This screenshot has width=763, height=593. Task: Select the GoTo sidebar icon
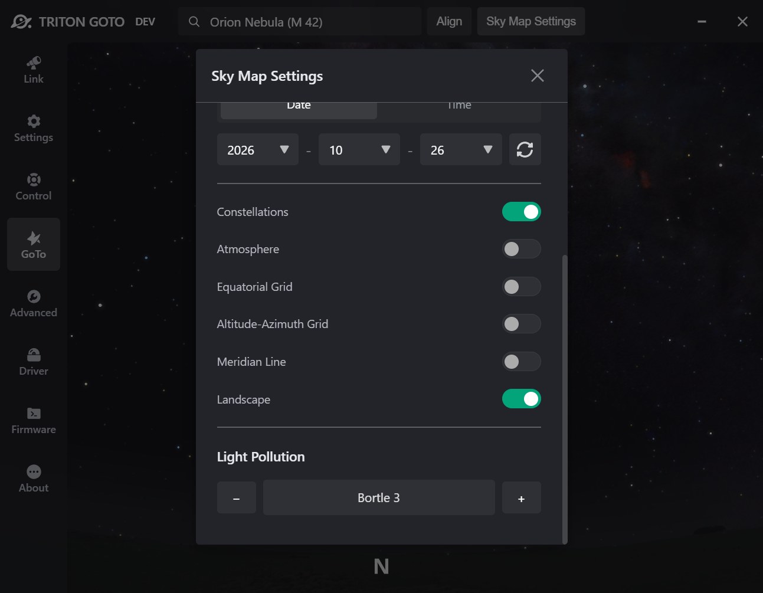tap(34, 245)
